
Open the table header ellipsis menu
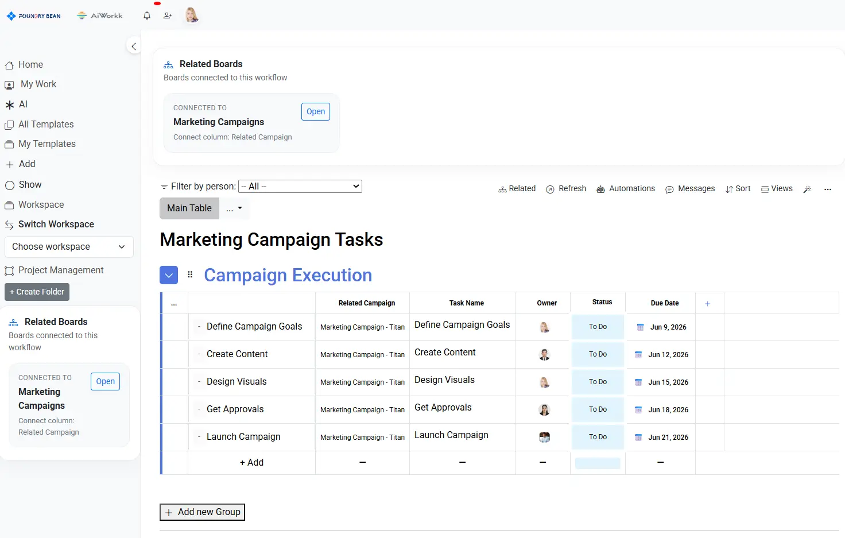[174, 303]
